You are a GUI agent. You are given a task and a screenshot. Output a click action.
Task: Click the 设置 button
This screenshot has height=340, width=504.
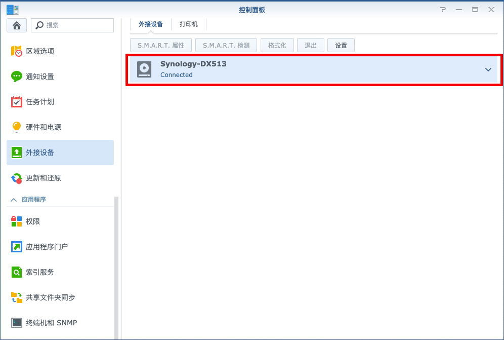click(x=341, y=45)
